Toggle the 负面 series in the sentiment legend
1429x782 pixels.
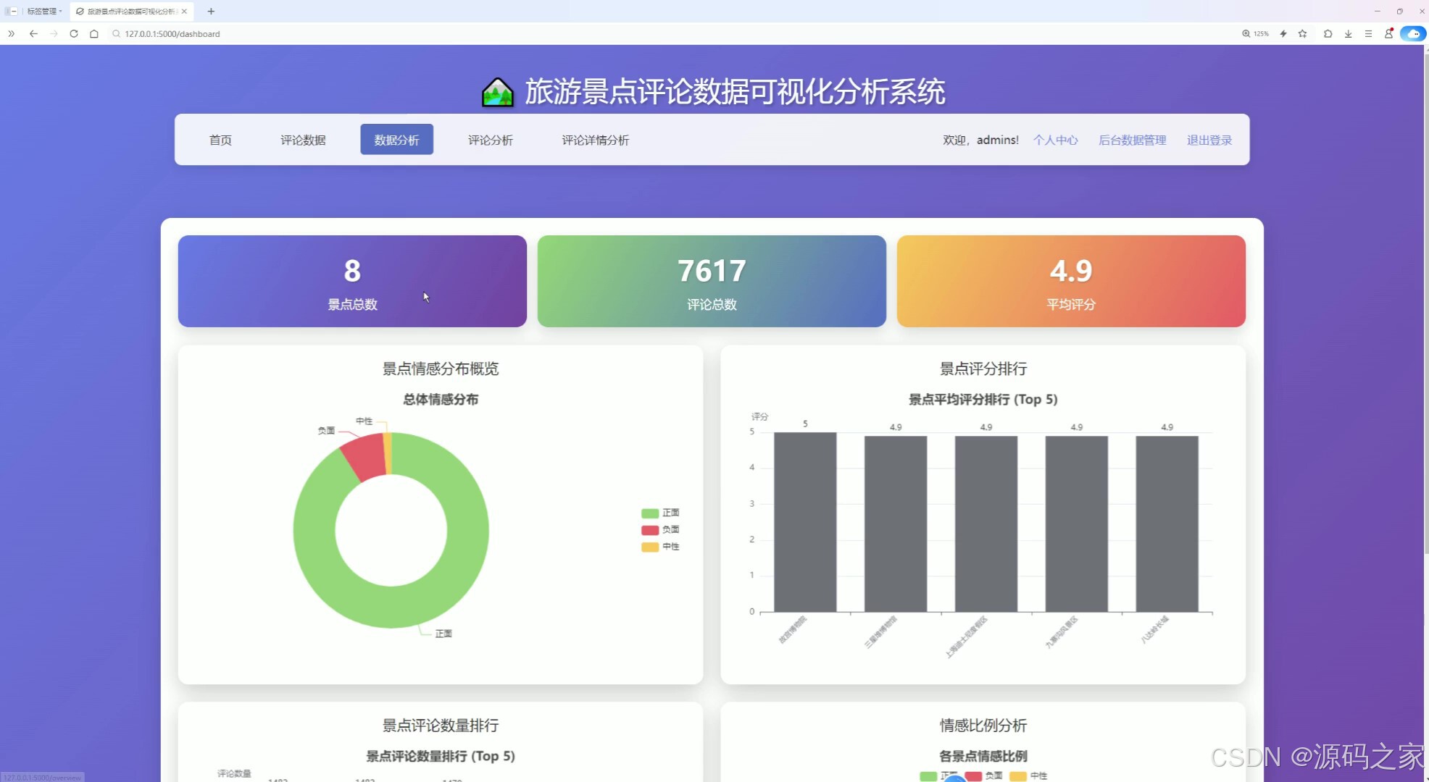pos(662,529)
